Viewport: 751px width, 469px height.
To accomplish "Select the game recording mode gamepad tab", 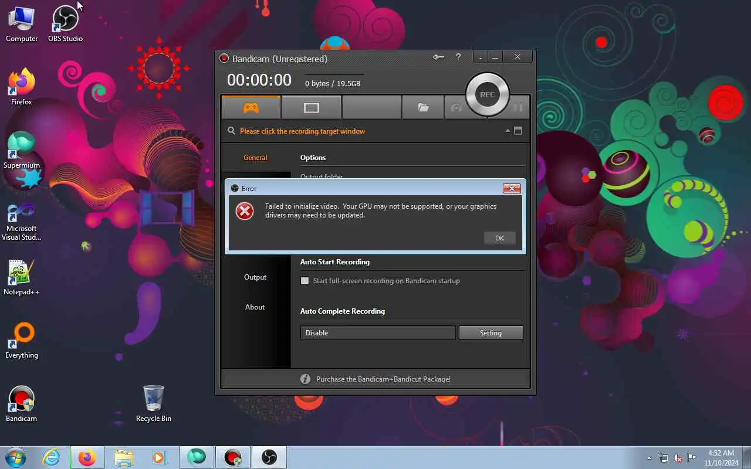I will [x=251, y=107].
